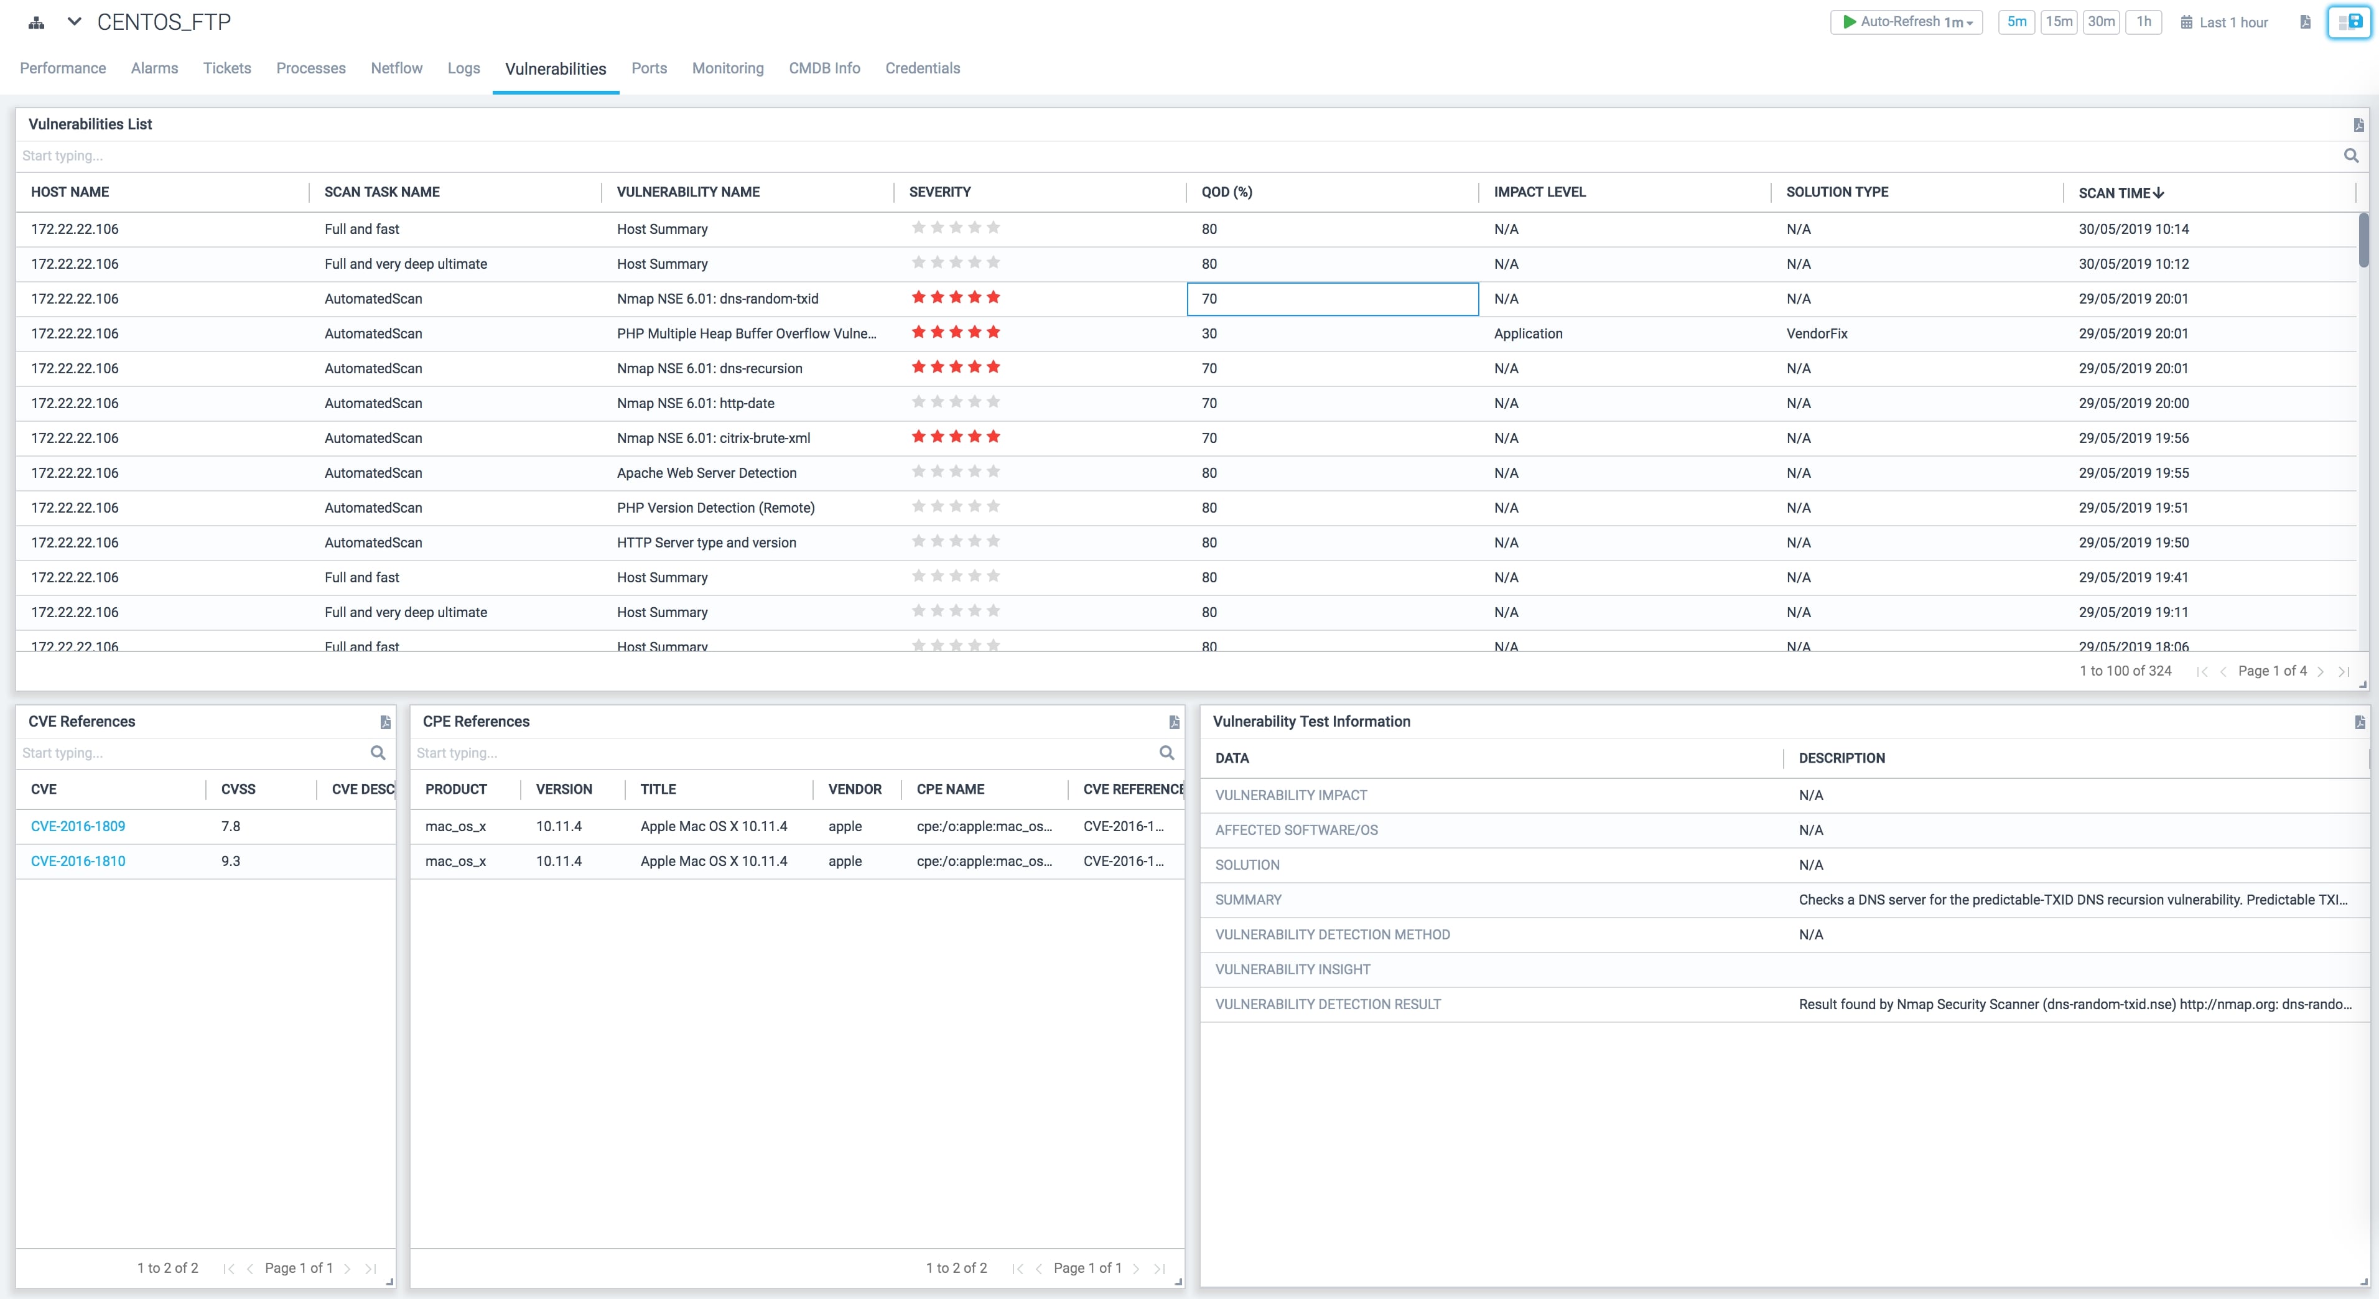Jump to first page in CPE References pagination
This screenshot has width=2379, height=1299.
pyautogui.click(x=1017, y=1269)
